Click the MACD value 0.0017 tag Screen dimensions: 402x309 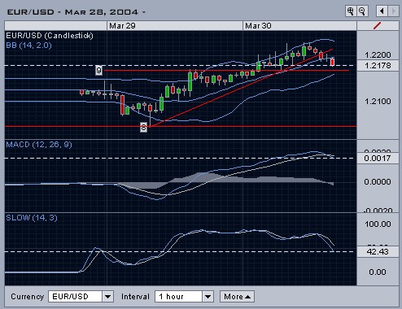click(x=378, y=158)
